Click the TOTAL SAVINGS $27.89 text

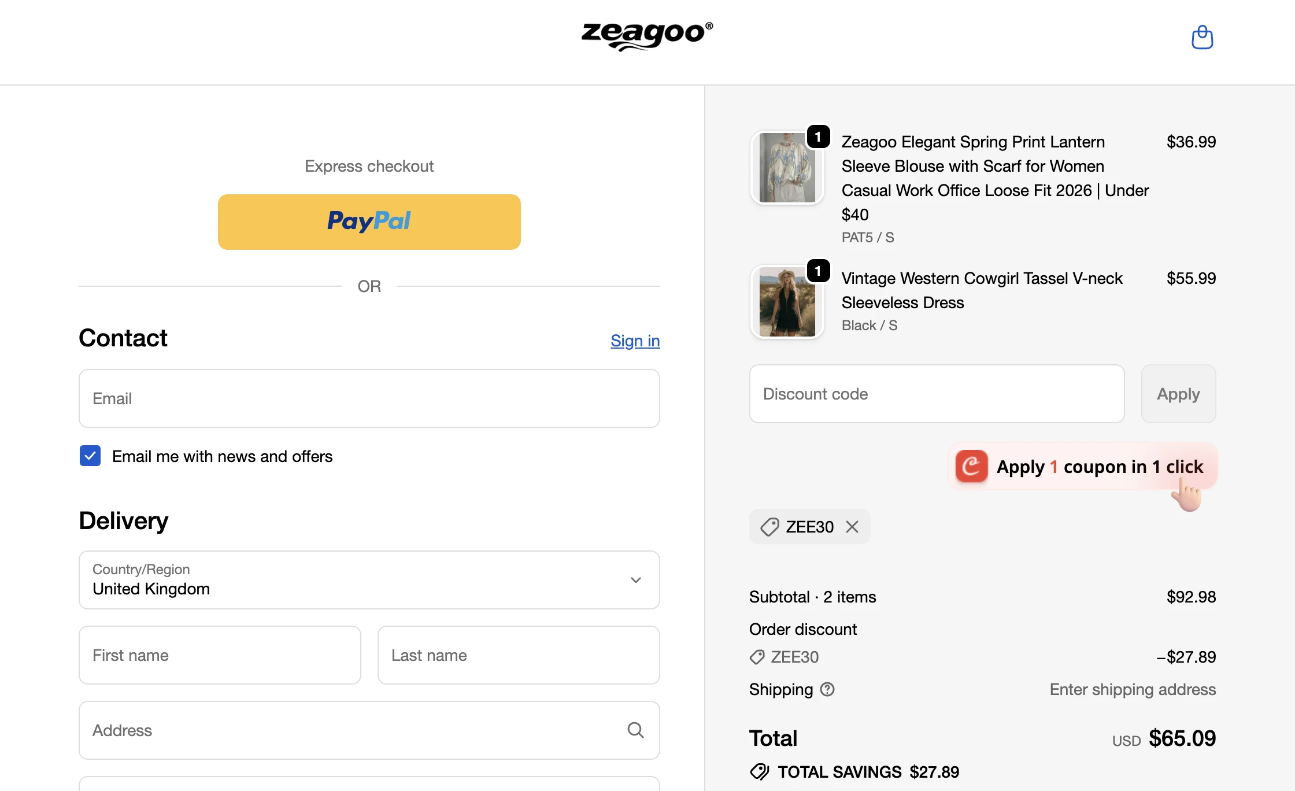point(868,772)
